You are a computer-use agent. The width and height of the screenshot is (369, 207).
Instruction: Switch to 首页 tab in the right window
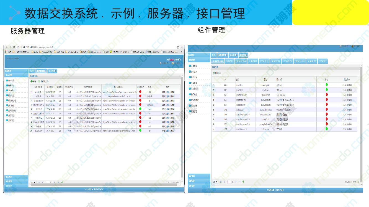tap(214, 55)
